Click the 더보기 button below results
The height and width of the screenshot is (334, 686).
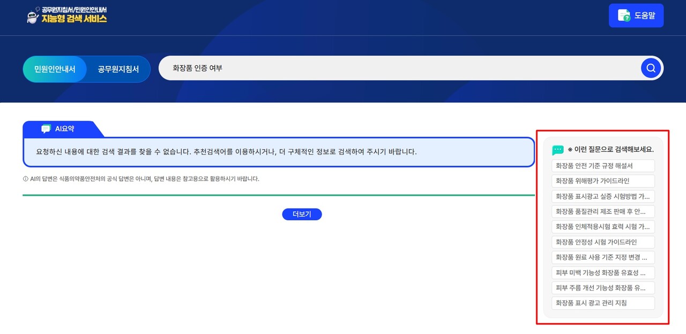(302, 214)
